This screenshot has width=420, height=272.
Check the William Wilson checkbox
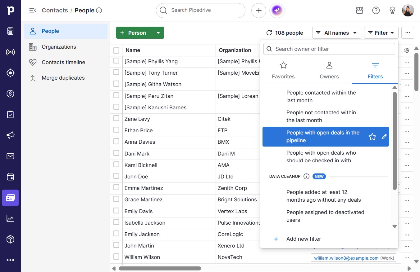coord(116,257)
